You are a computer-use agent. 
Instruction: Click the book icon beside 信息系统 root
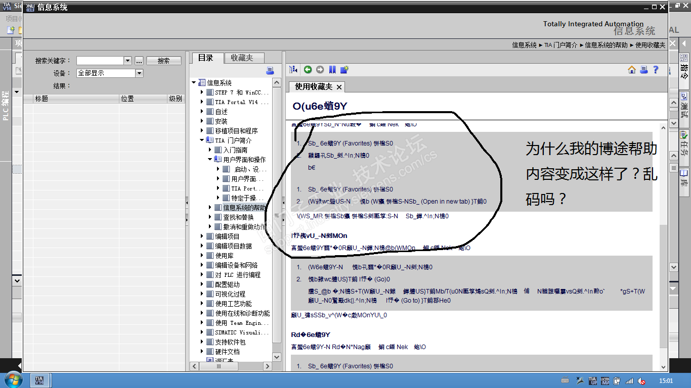pos(202,83)
